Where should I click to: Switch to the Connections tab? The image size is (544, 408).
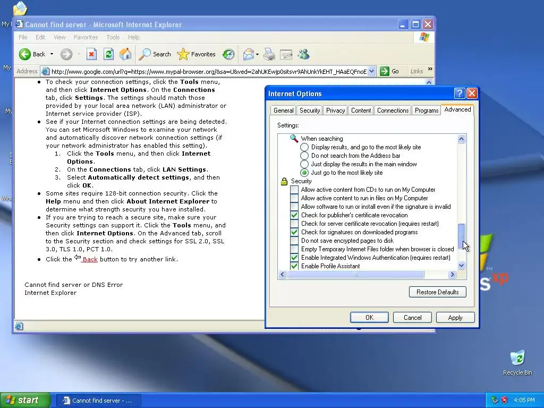(x=393, y=110)
